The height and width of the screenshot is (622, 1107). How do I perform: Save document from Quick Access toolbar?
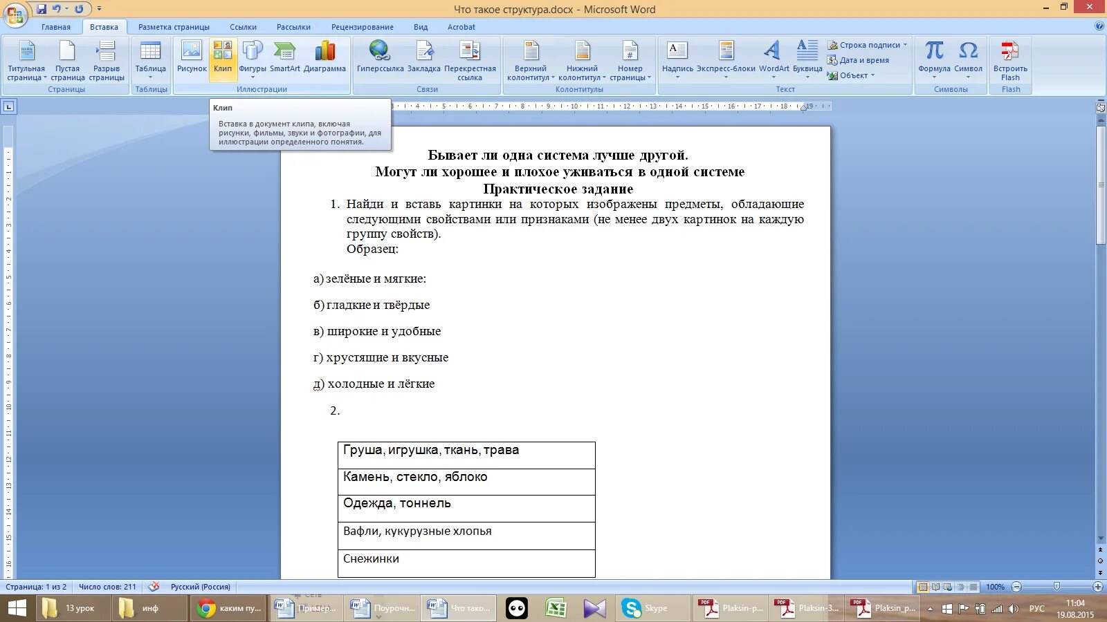(42, 9)
